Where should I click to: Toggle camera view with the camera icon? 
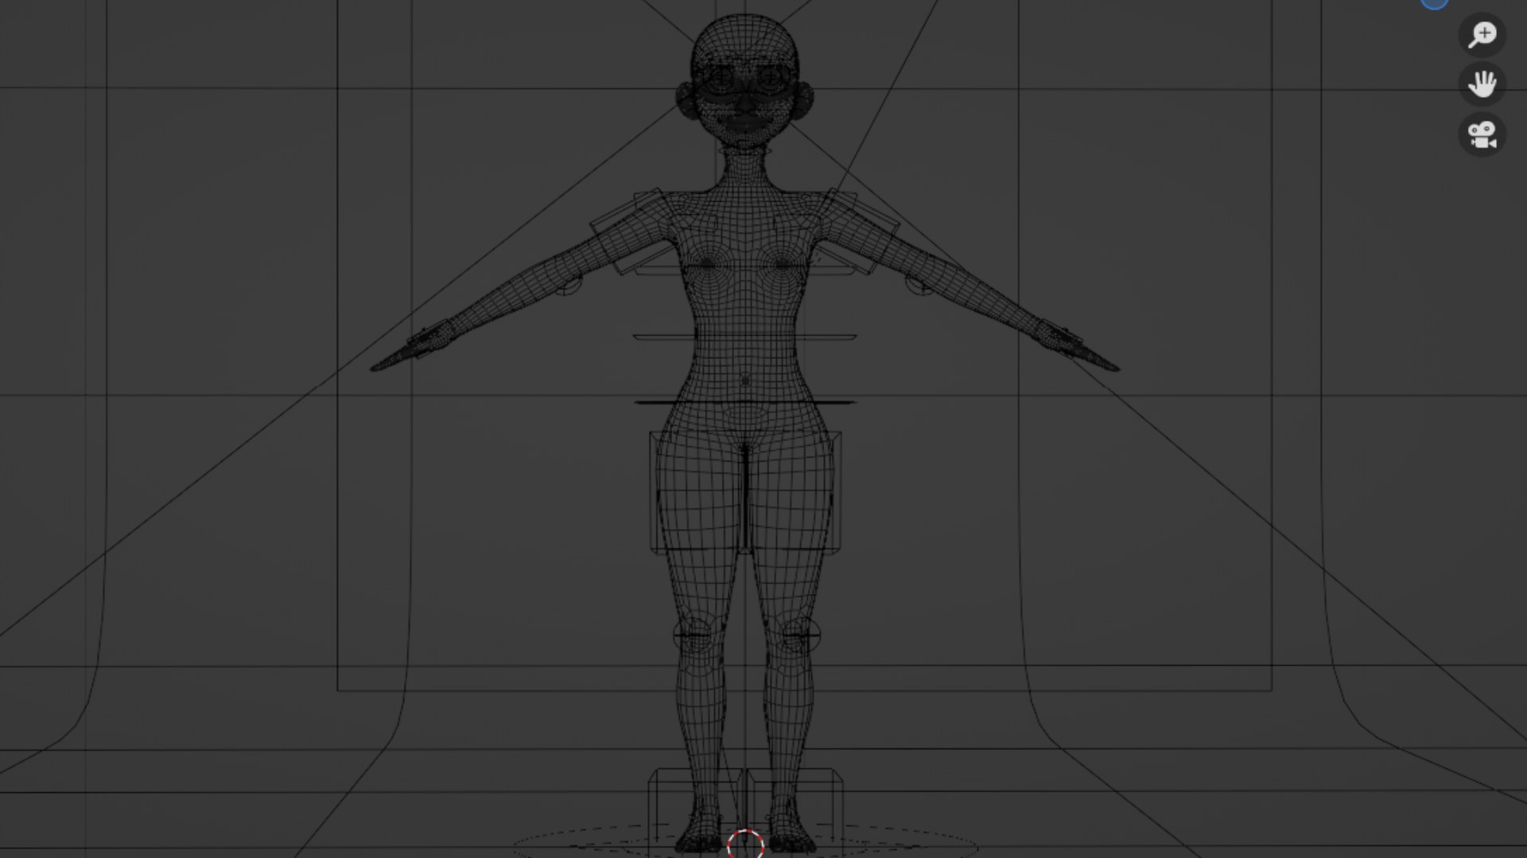point(1482,134)
